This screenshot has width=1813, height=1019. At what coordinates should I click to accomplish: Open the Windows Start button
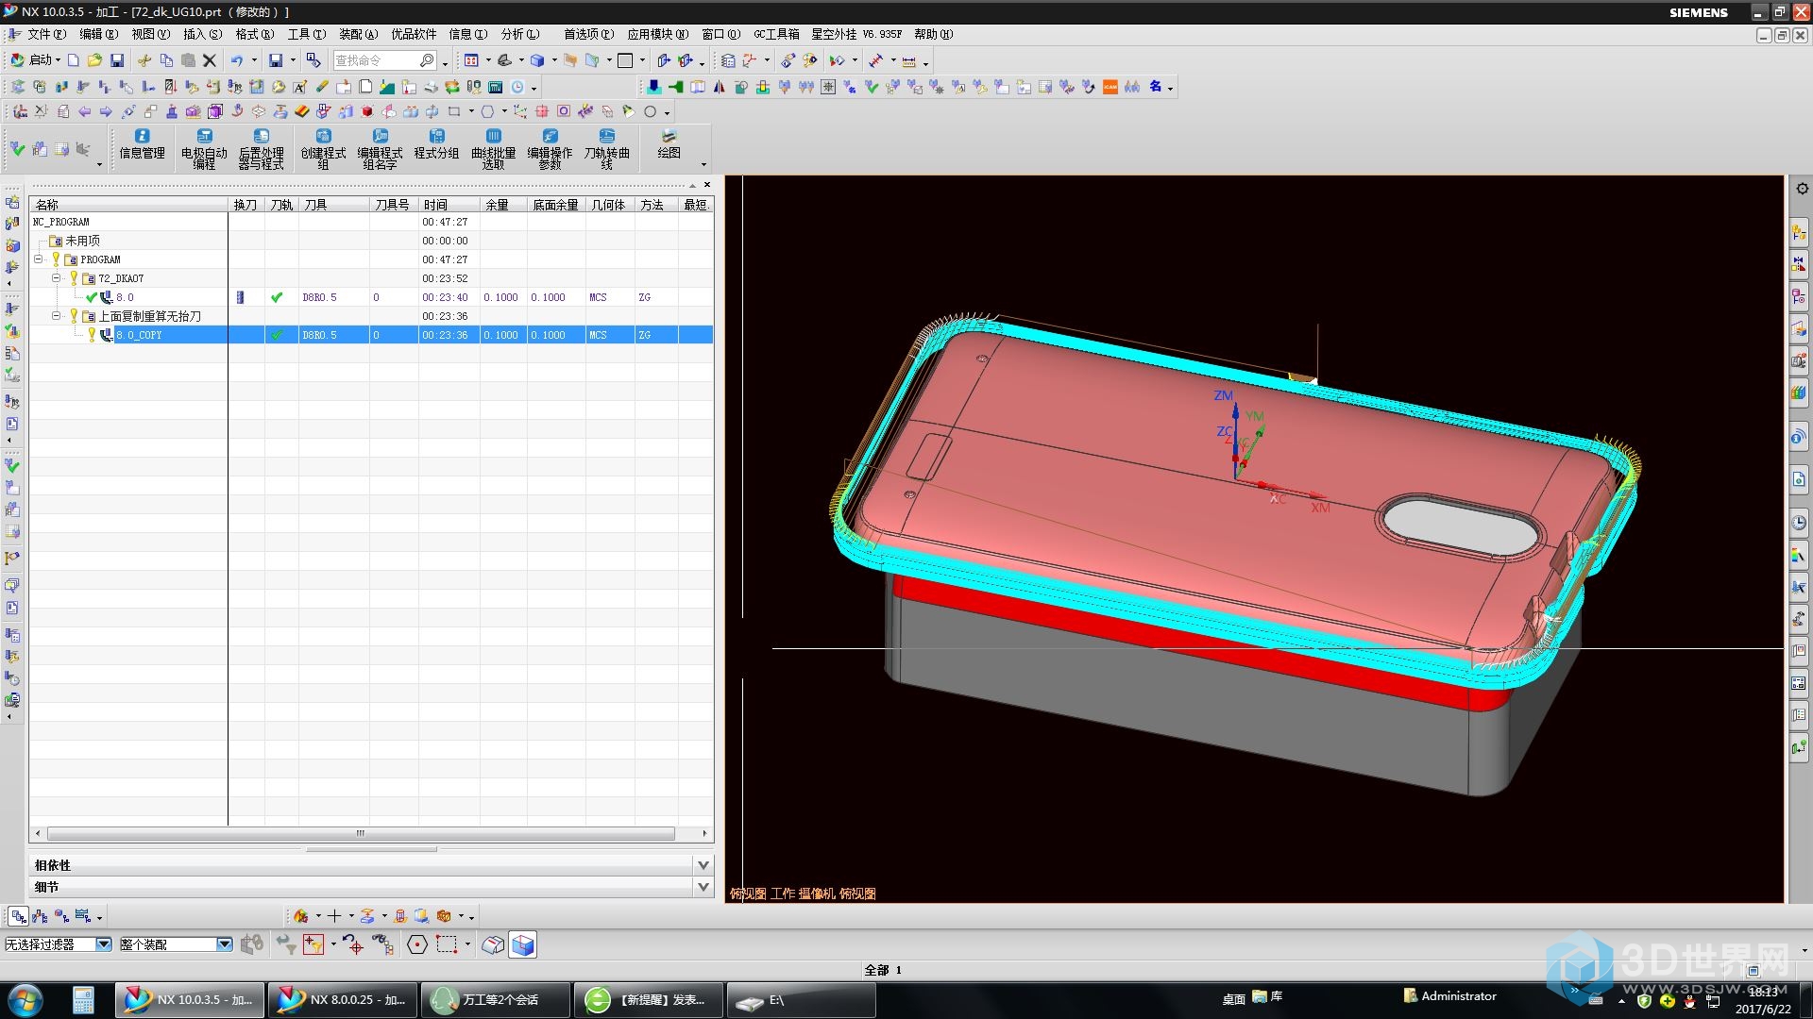[25, 999]
